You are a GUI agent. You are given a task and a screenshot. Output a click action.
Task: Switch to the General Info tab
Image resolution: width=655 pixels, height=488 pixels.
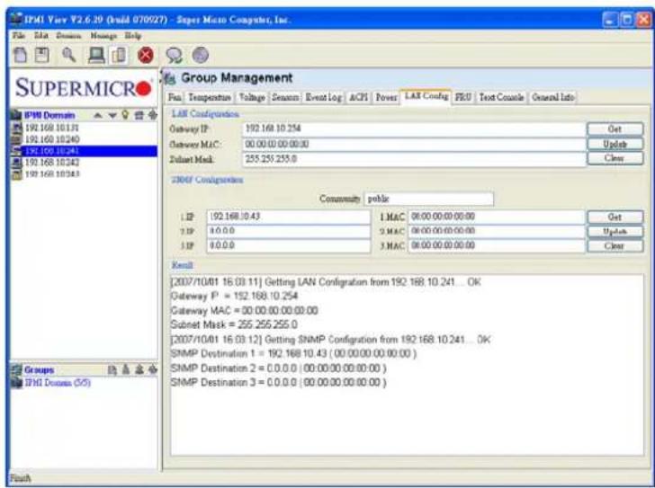click(552, 98)
